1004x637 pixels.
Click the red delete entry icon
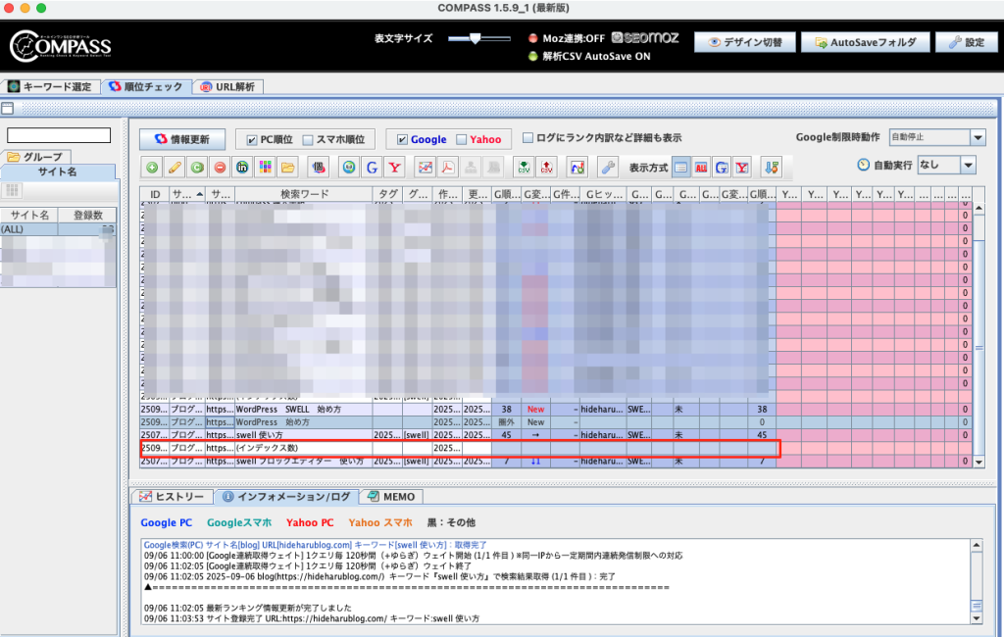tap(220, 167)
